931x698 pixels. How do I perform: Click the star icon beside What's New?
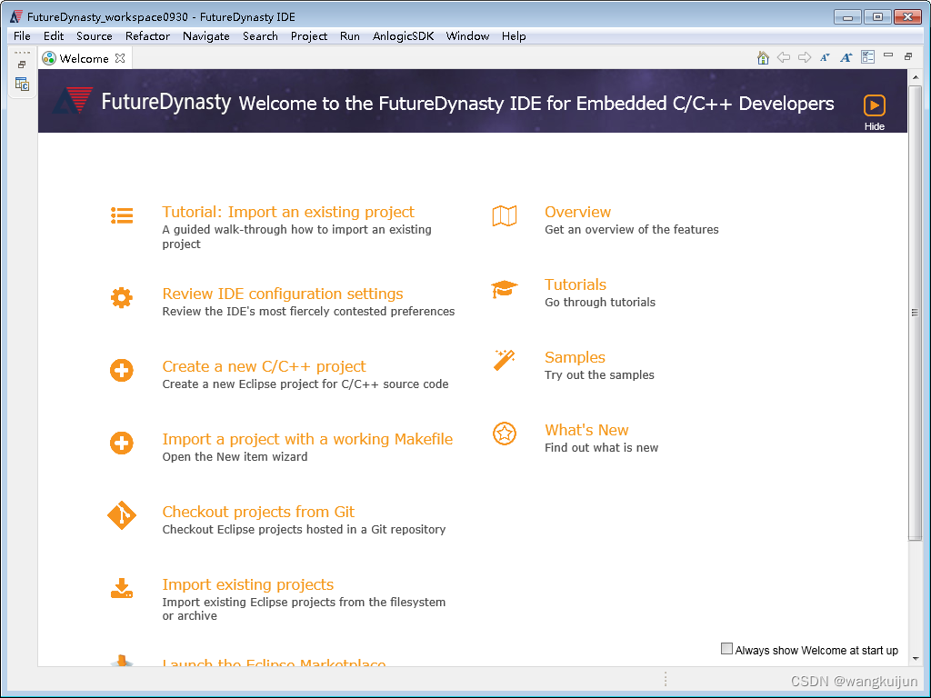[505, 434]
